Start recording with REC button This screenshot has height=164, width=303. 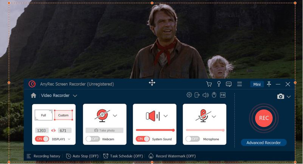[264, 118]
